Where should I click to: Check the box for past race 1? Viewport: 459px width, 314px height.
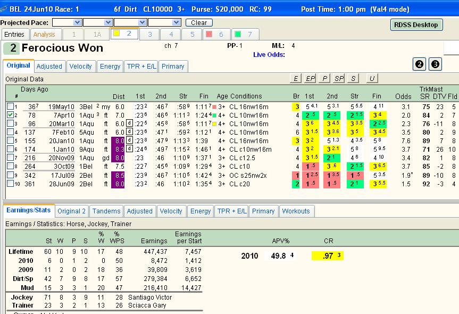pos(10,106)
